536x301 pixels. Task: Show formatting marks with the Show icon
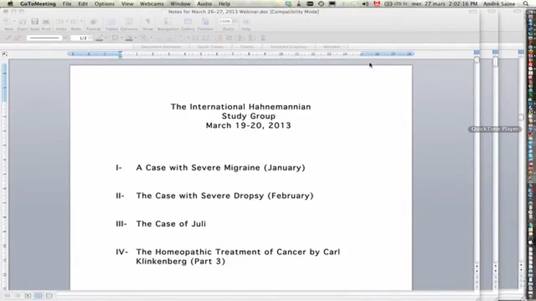[x=148, y=21]
